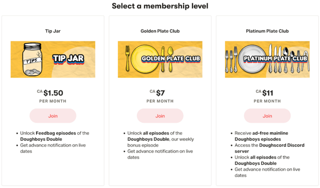
Task: Click the Doughscord Discord server benefit text
Action: pyautogui.click(x=270, y=148)
